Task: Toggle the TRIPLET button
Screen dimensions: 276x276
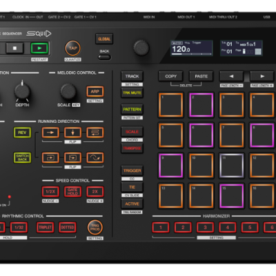Action: [x=46, y=228]
